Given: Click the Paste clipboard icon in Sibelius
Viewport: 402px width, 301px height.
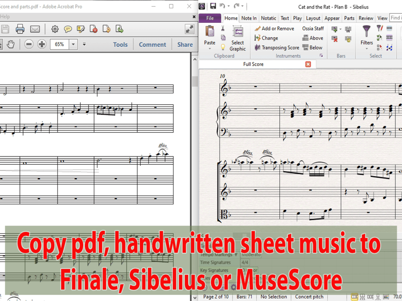Looking at the screenshot, I should pyautogui.click(x=210, y=31).
